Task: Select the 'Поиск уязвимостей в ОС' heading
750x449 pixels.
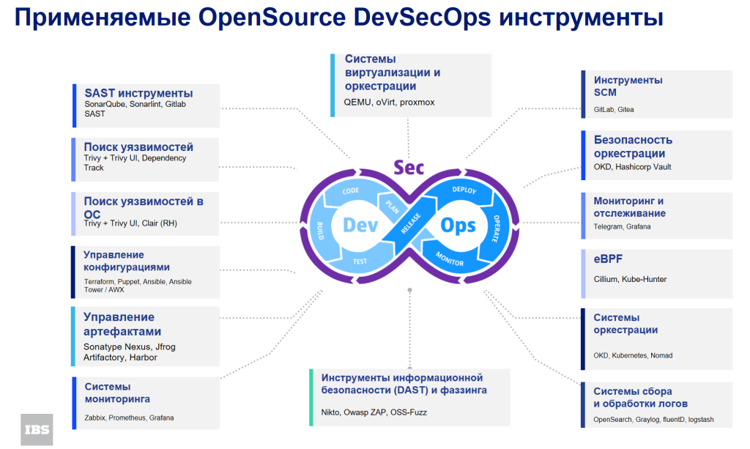Action: point(144,207)
